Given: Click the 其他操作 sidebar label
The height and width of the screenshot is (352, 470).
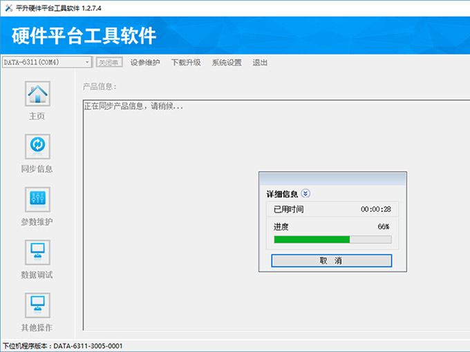Looking at the screenshot, I should point(37,327).
